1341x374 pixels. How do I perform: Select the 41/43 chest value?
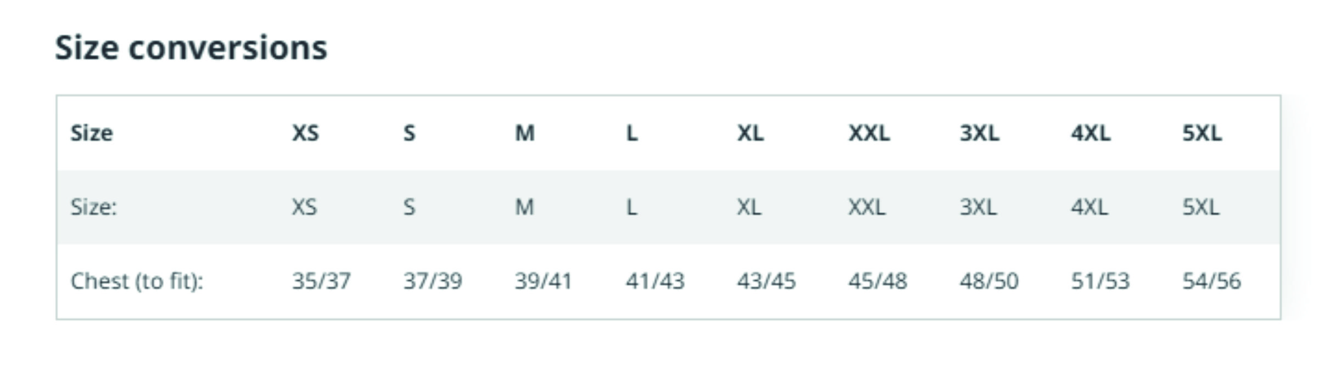655,281
